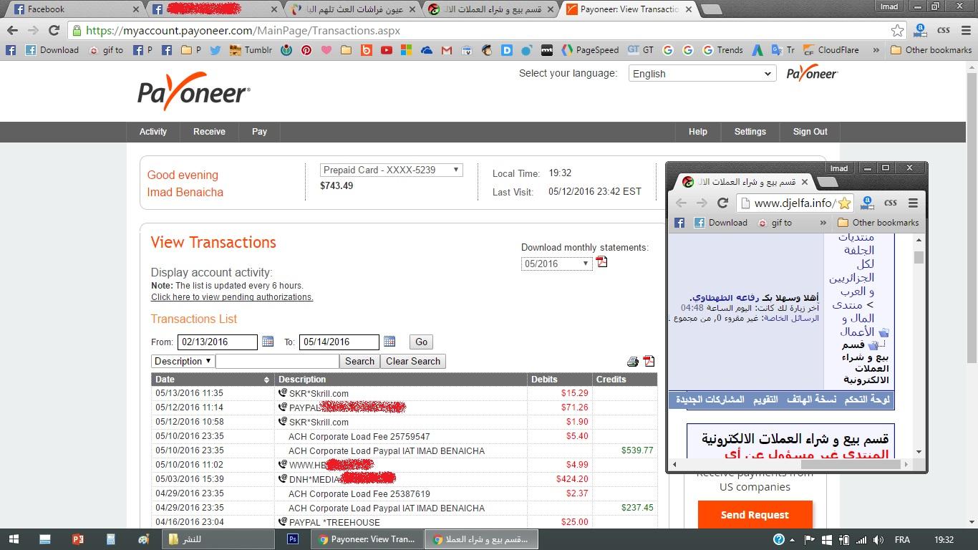Screen dimensions: 978x550
Task: Download monthly statement PDF icon
Action: (602, 262)
